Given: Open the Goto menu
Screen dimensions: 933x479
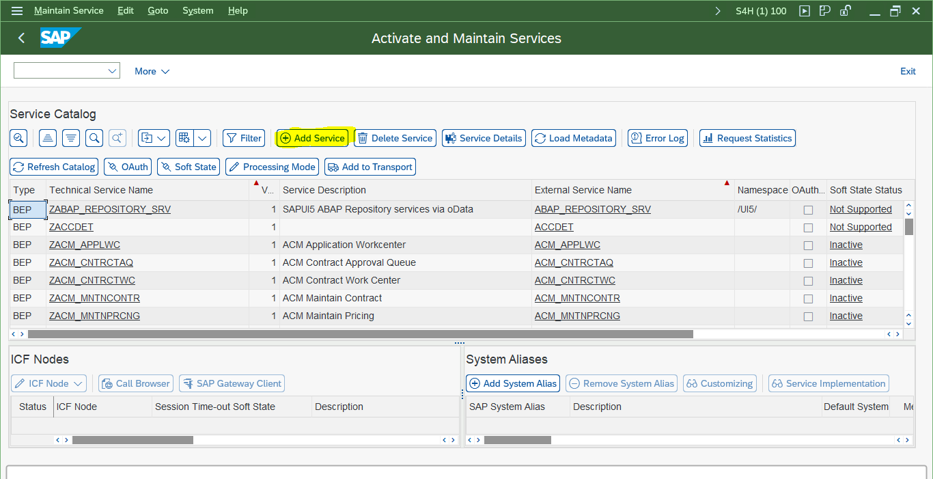Looking at the screenshot, I should coord(158,11).
